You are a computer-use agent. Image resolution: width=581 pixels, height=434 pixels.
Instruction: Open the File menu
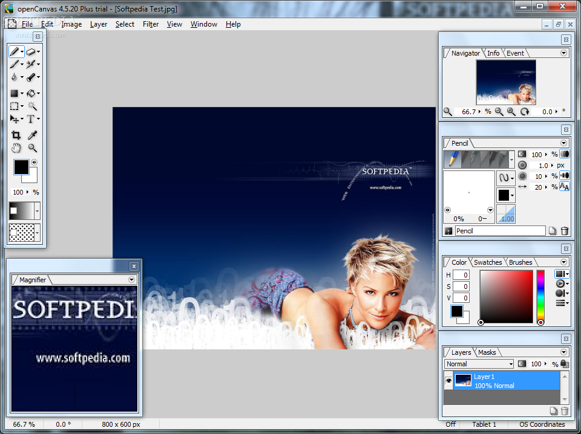click(27, 24)
